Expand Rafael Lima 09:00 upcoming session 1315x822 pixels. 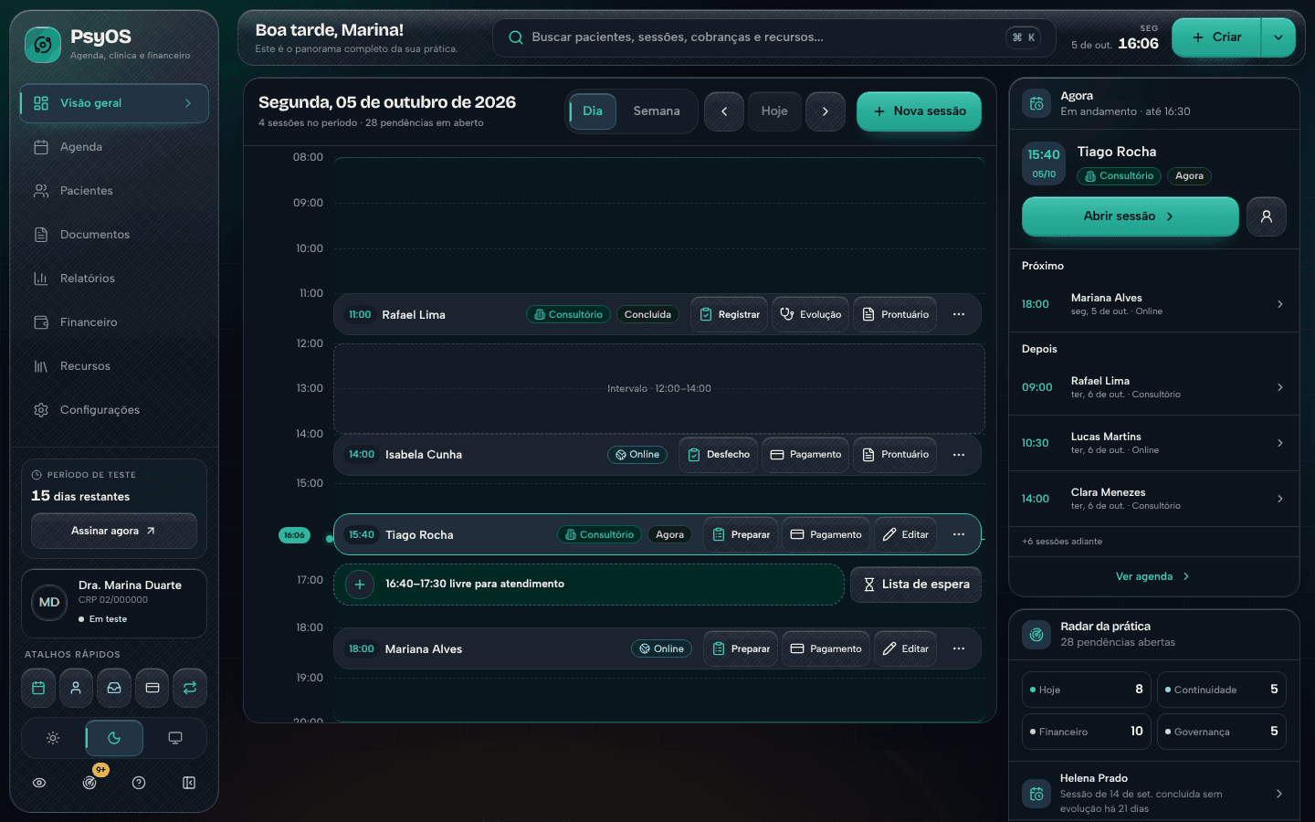click(x=1154, y=387)
